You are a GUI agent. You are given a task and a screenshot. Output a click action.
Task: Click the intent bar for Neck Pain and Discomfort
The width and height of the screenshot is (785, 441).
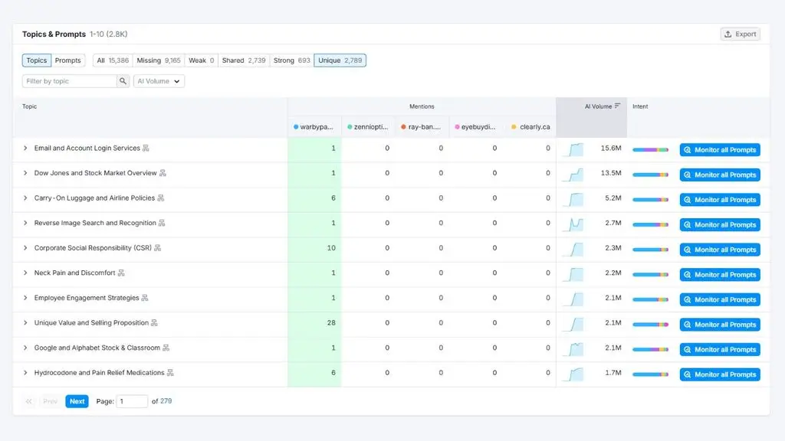650,275
